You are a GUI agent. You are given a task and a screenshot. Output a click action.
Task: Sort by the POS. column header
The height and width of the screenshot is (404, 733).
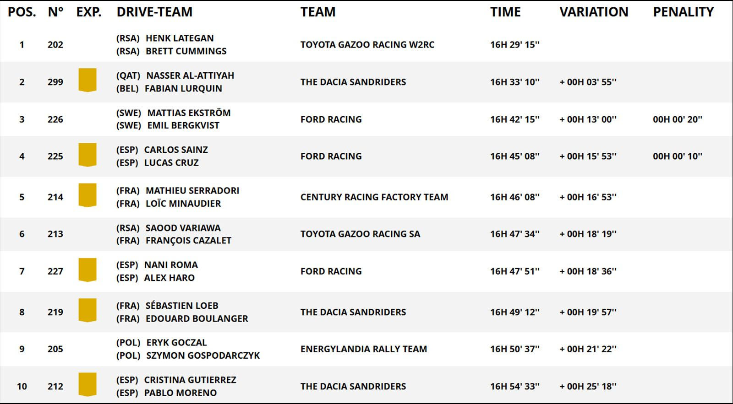(22, 12)
